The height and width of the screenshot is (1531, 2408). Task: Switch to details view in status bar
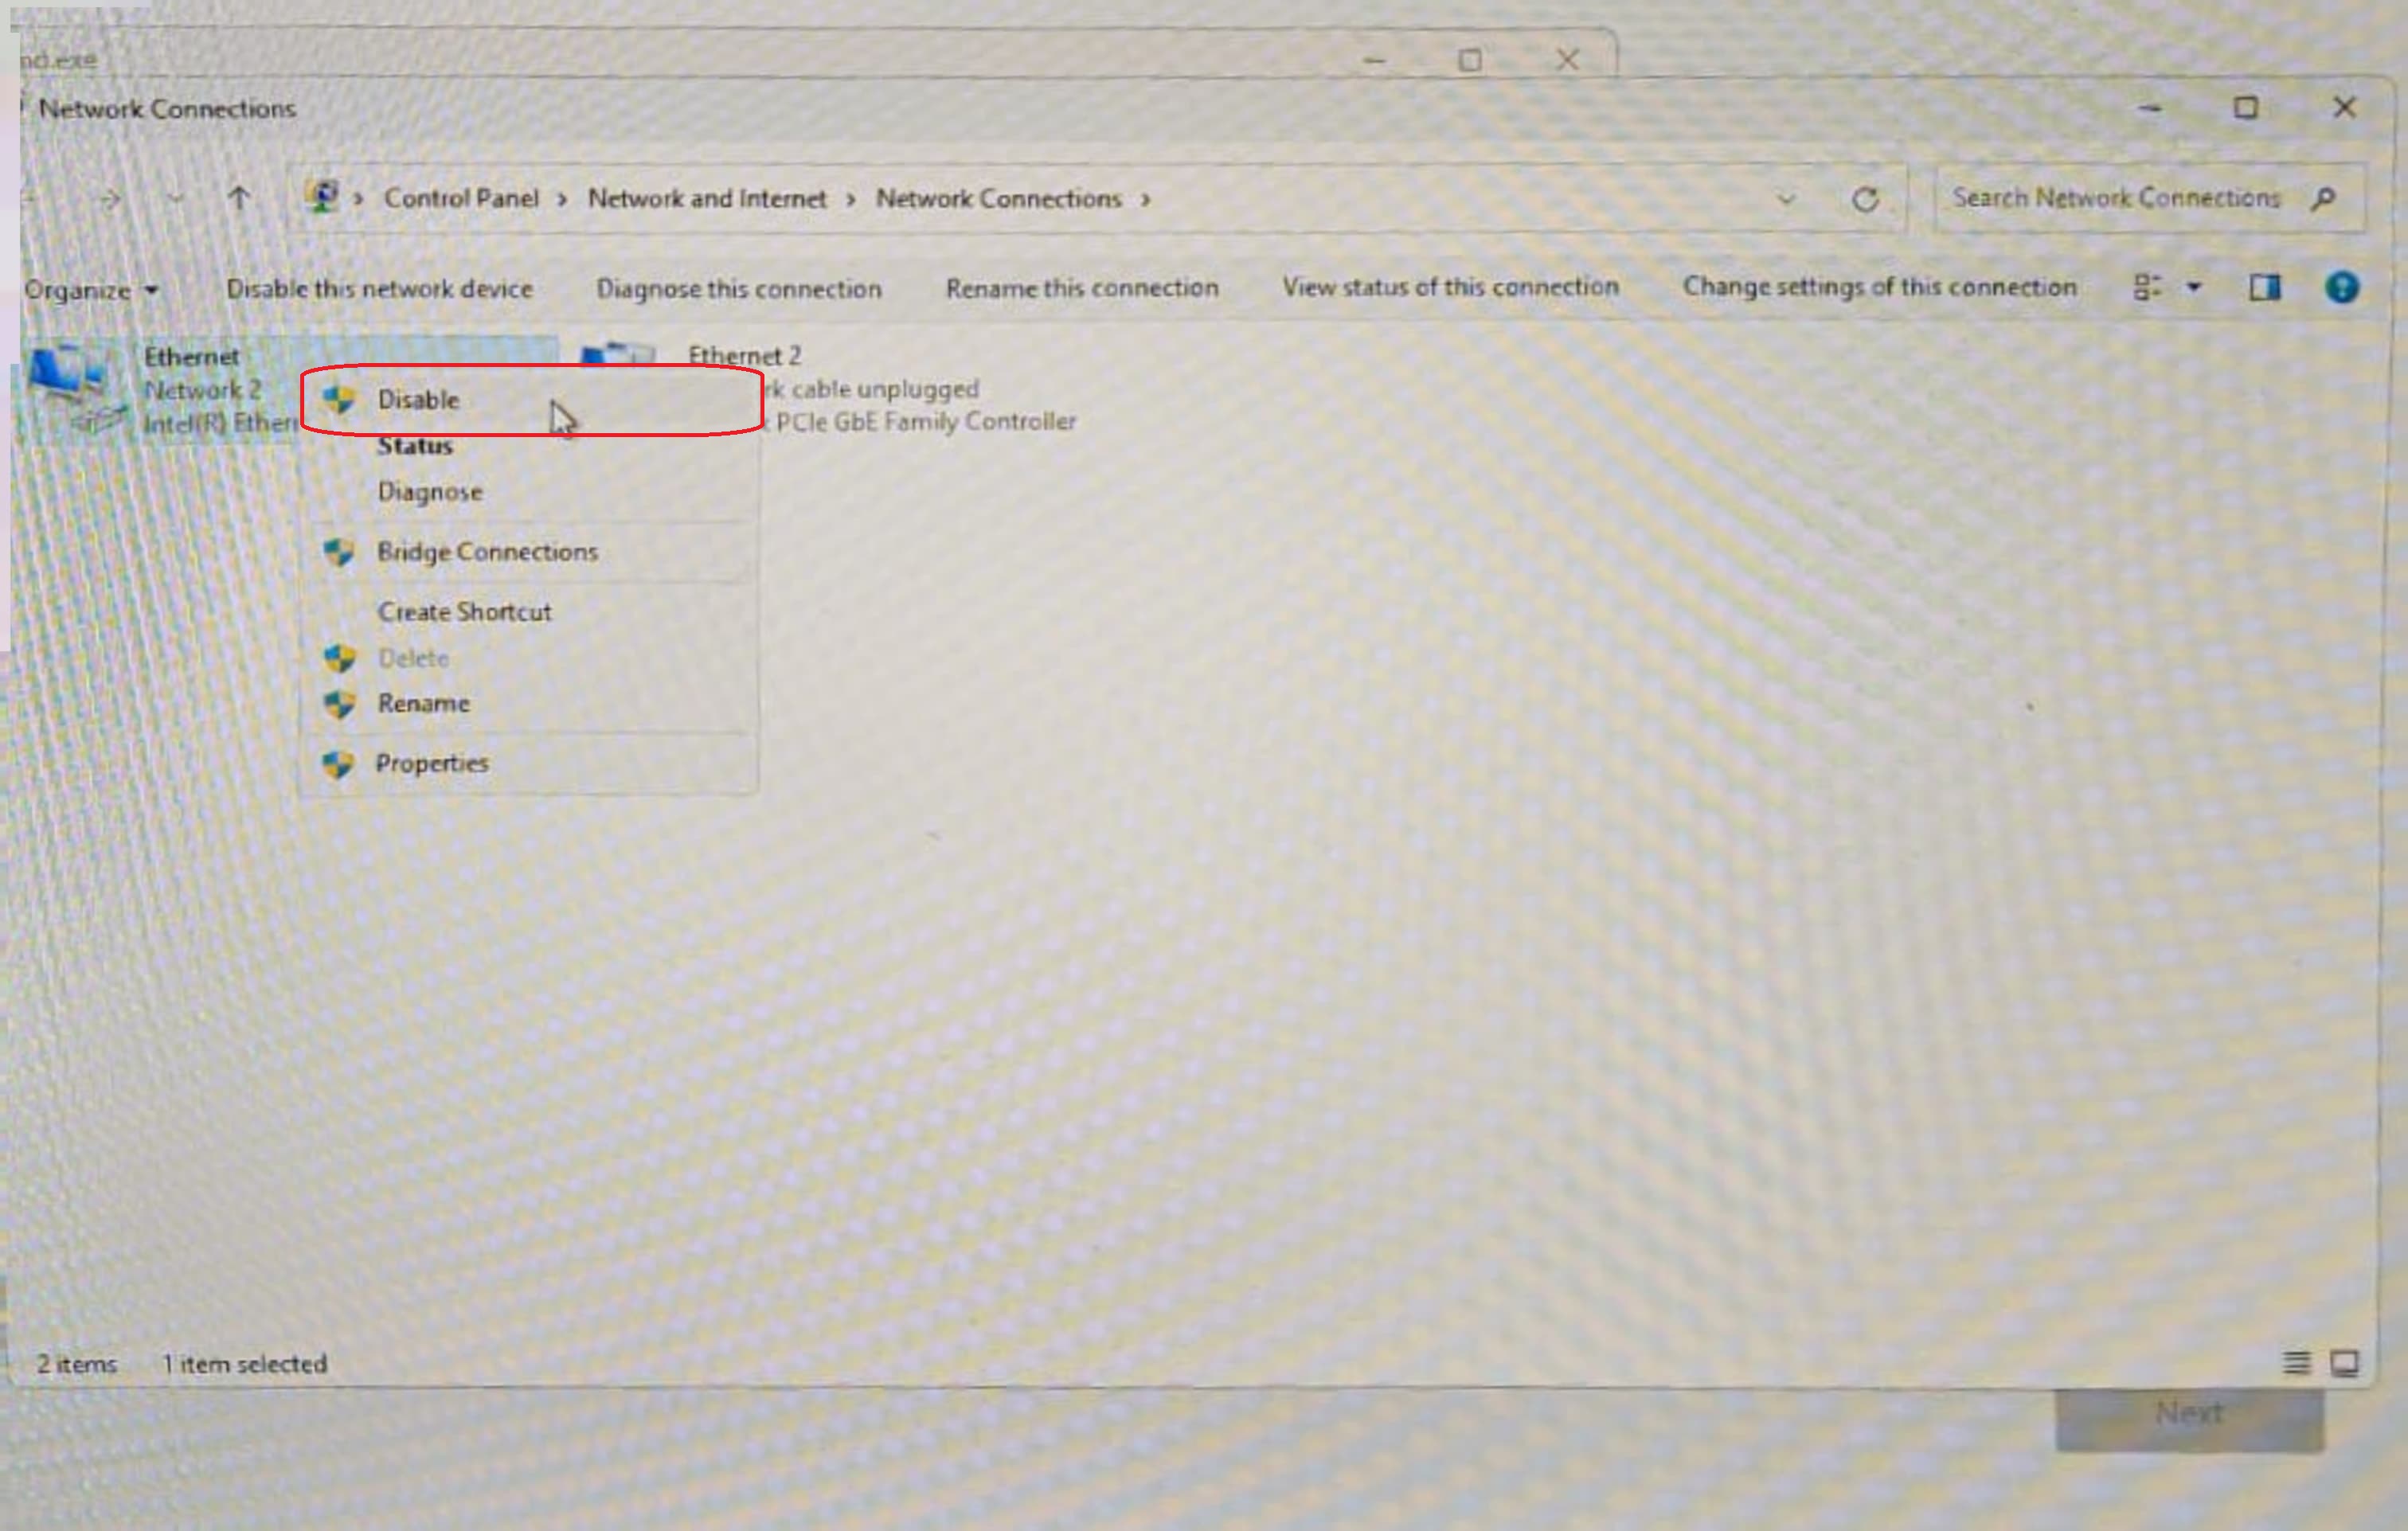[x=2296, y=1362]
